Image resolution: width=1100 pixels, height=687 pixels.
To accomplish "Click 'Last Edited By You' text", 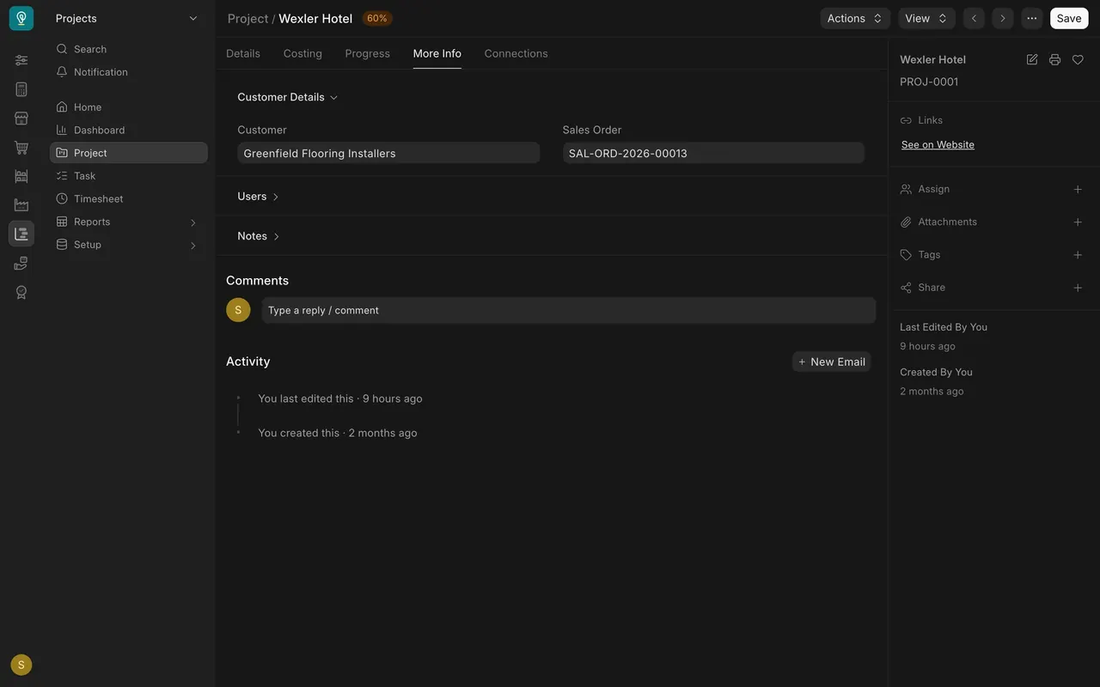I will (x=944, y=327).
